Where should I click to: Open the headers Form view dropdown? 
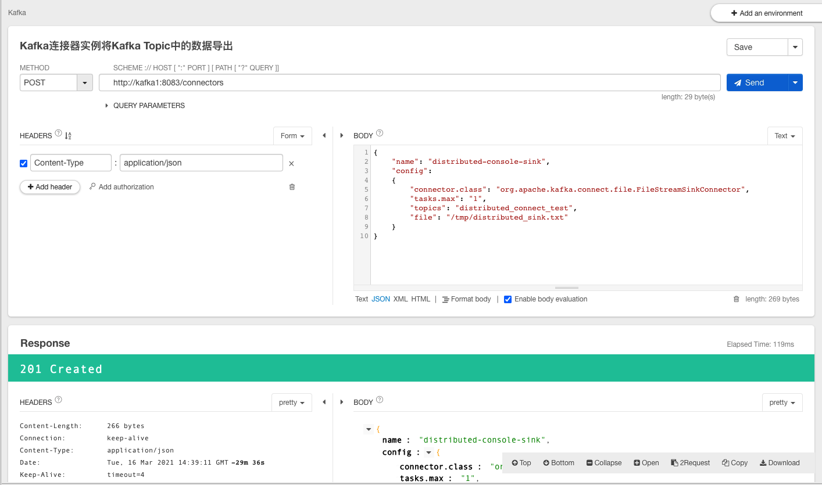coord(292,136)
